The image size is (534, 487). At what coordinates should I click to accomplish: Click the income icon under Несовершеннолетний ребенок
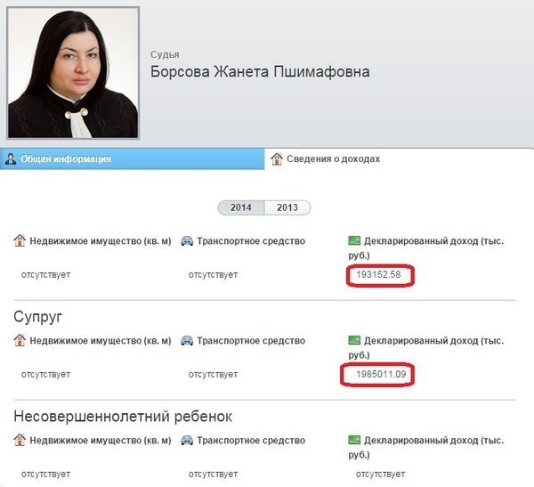coord(354,440)
